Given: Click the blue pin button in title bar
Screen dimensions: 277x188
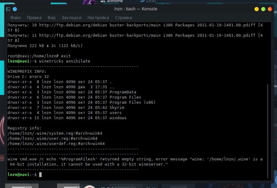Looking at the screenshot, I should (x=15, y=9).
